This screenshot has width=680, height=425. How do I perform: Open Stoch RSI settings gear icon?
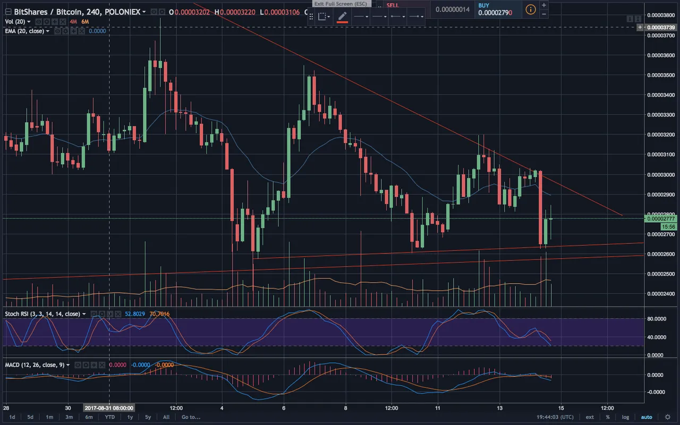coord(101,314)
